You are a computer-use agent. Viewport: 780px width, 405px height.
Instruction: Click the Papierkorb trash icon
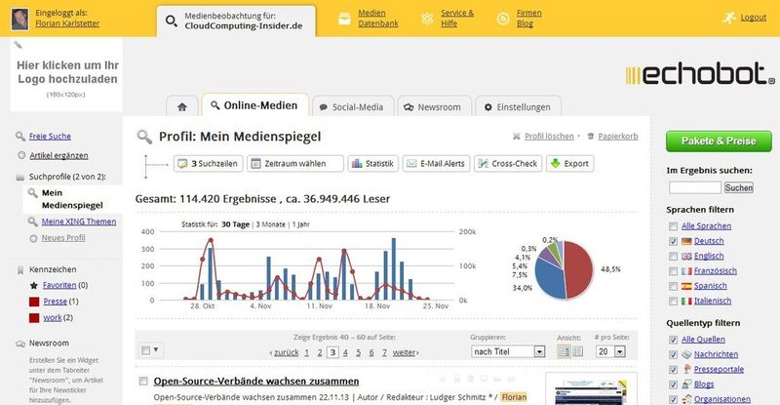coord(591,136)
